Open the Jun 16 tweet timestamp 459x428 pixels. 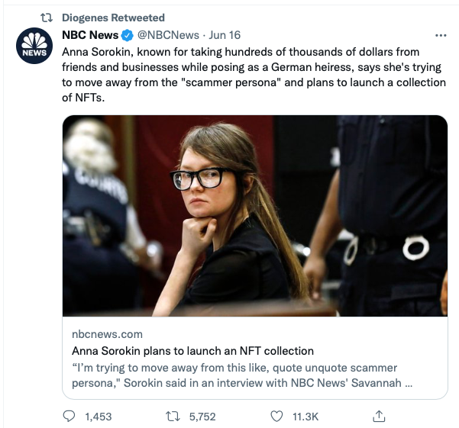pos(224,35)
